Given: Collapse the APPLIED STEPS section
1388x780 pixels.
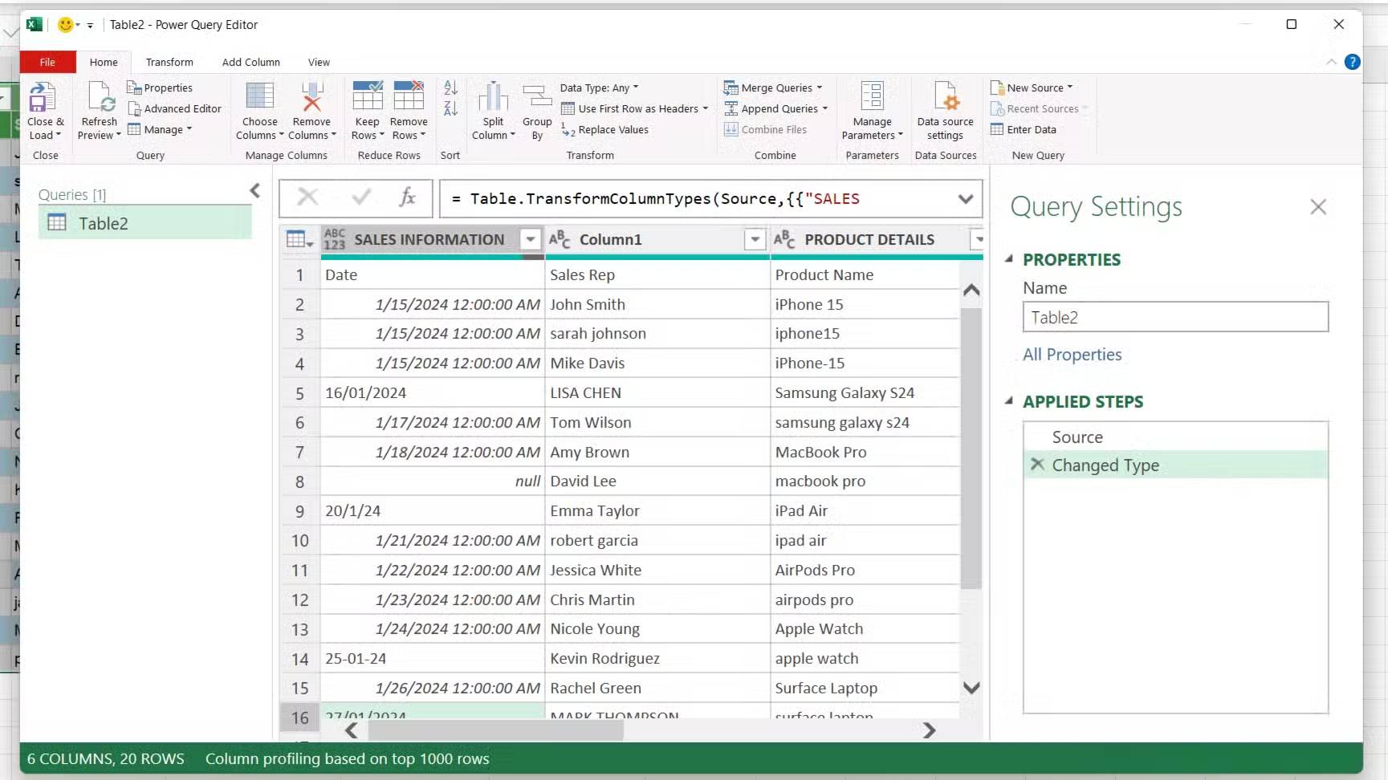Looking at the screenshot, I should [1009, 401].
